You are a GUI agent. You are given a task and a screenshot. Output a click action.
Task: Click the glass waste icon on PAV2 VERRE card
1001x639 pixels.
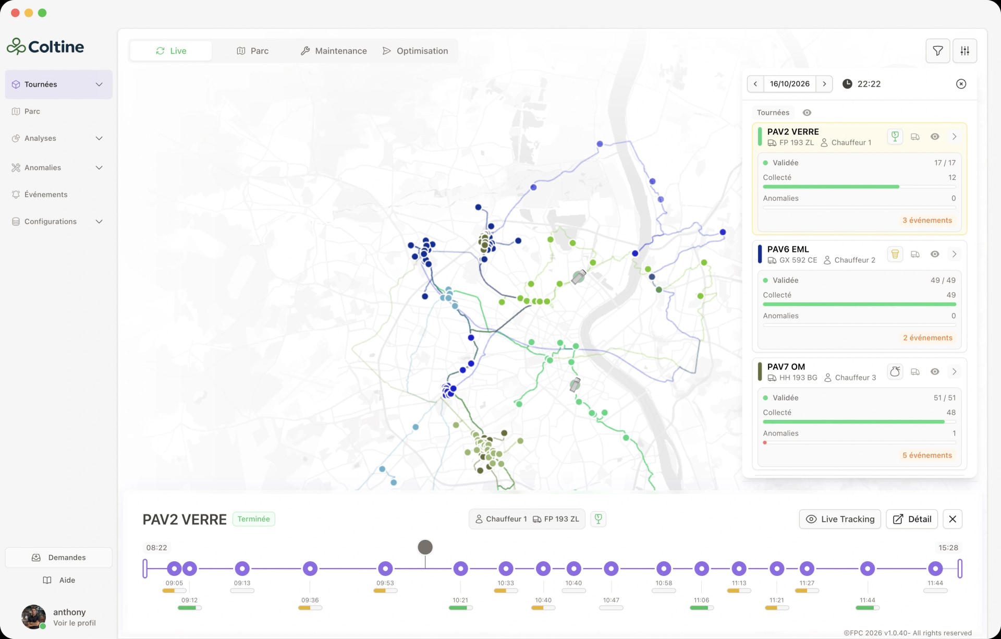coord(895,137)
